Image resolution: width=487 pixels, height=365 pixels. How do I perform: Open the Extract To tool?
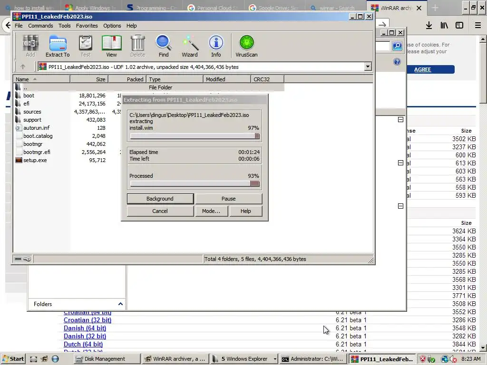58,46
